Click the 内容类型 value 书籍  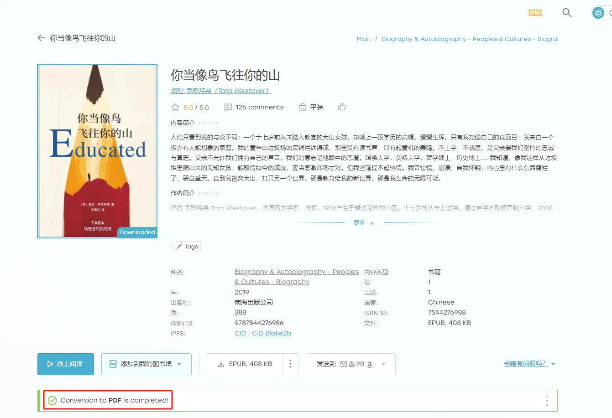coord(434,272)
